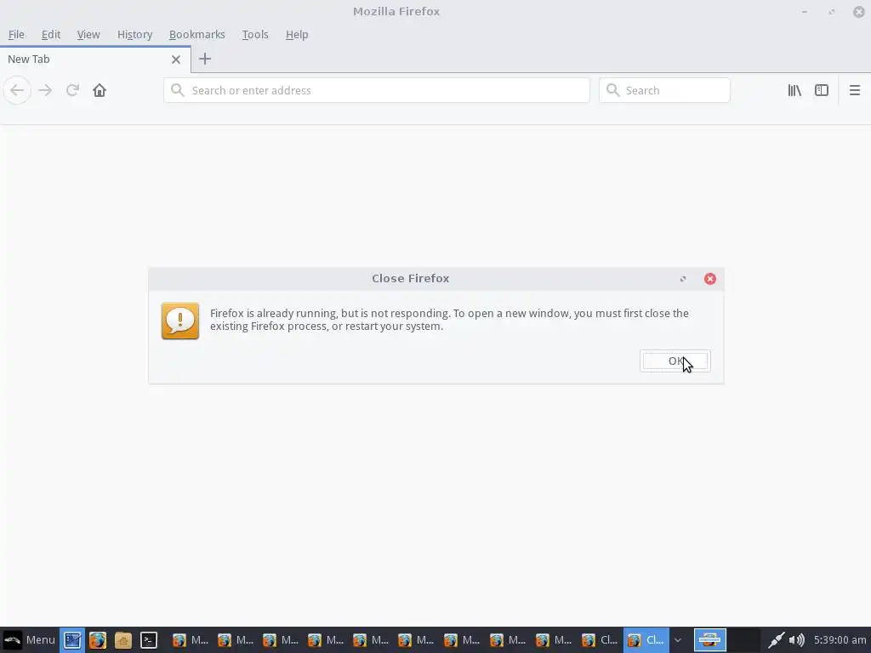Click the Firefox is already running message

(449, 320)
